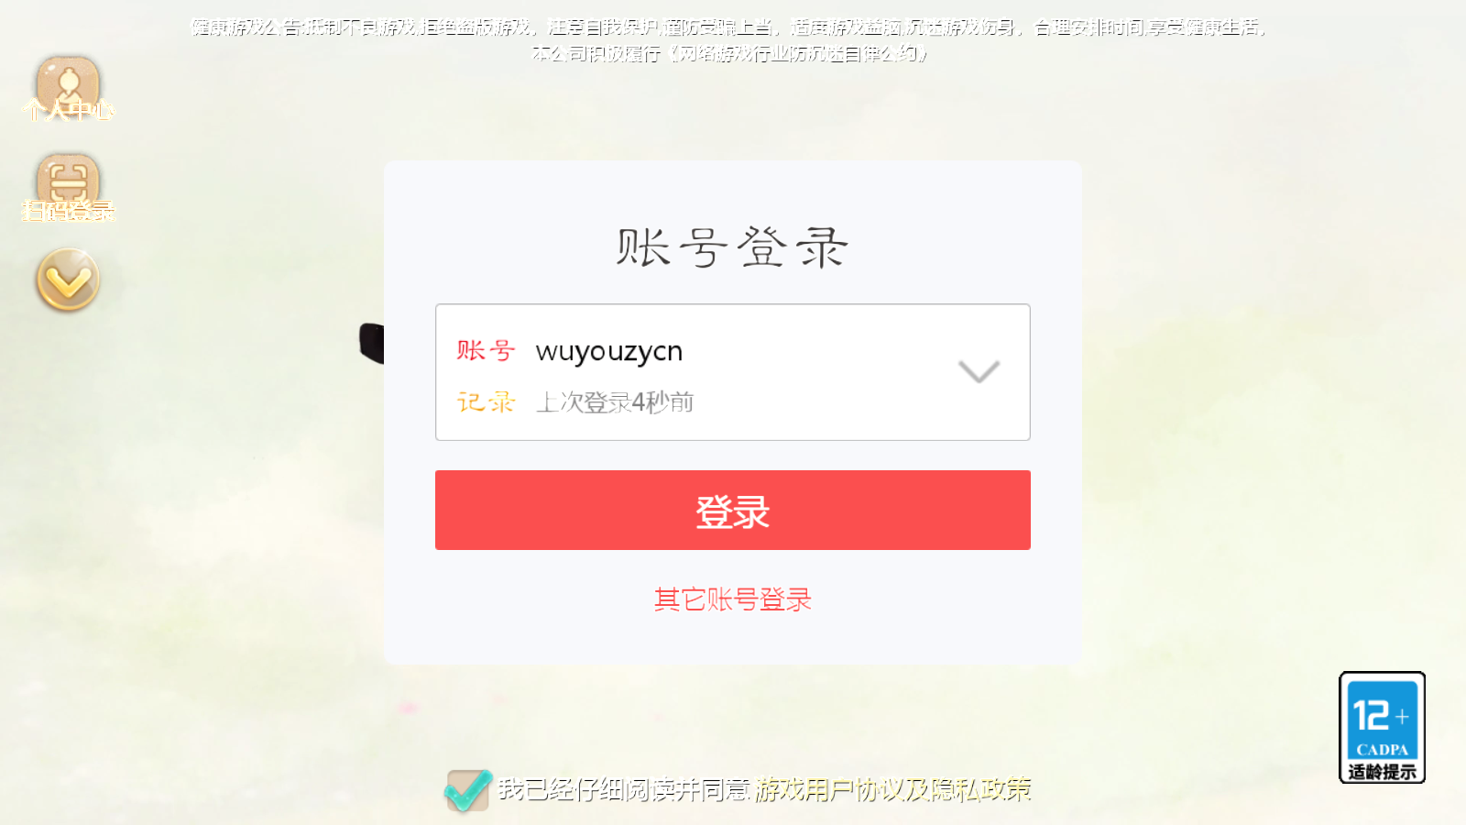
Task: Click the 我已经仔细阅读并同意 agreement text
Action: click(624, 789)
